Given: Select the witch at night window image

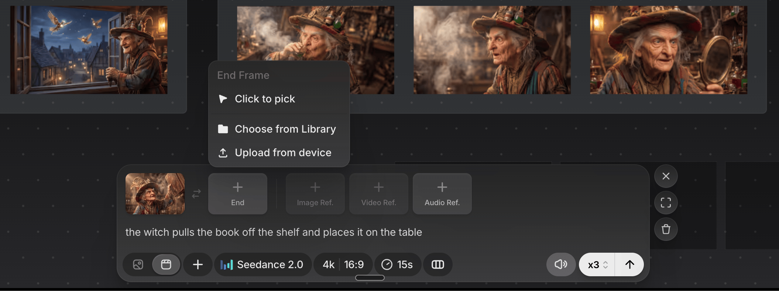Looking at the screenshot, I should (89, 50).
